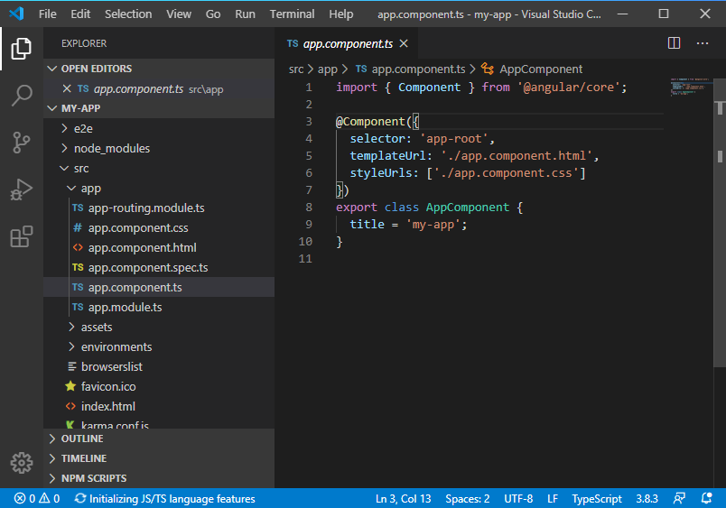
Task: Open the Extensions view
Action: click(x=22, y=236)
